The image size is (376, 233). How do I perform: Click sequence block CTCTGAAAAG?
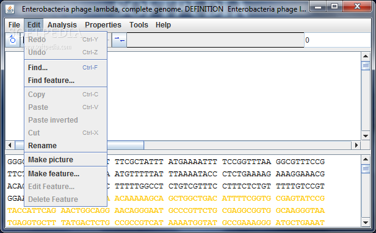247,174
